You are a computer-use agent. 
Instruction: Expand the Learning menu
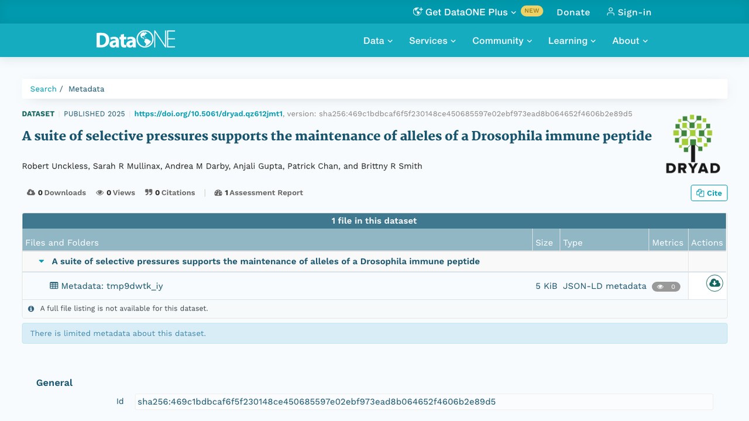[x=572, y=40]
